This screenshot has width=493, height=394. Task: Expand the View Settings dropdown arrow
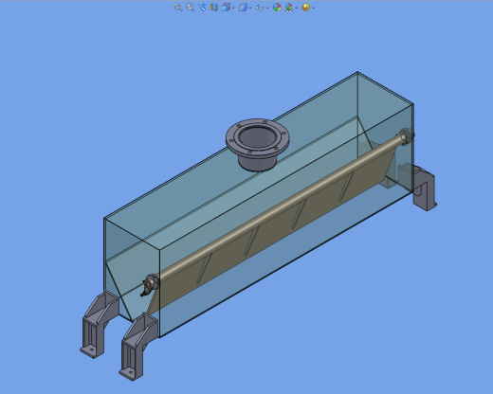click(x=313, y=8)
